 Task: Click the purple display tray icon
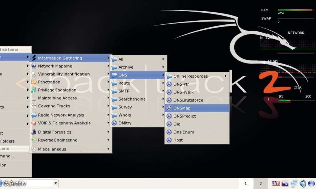(285, 183)
